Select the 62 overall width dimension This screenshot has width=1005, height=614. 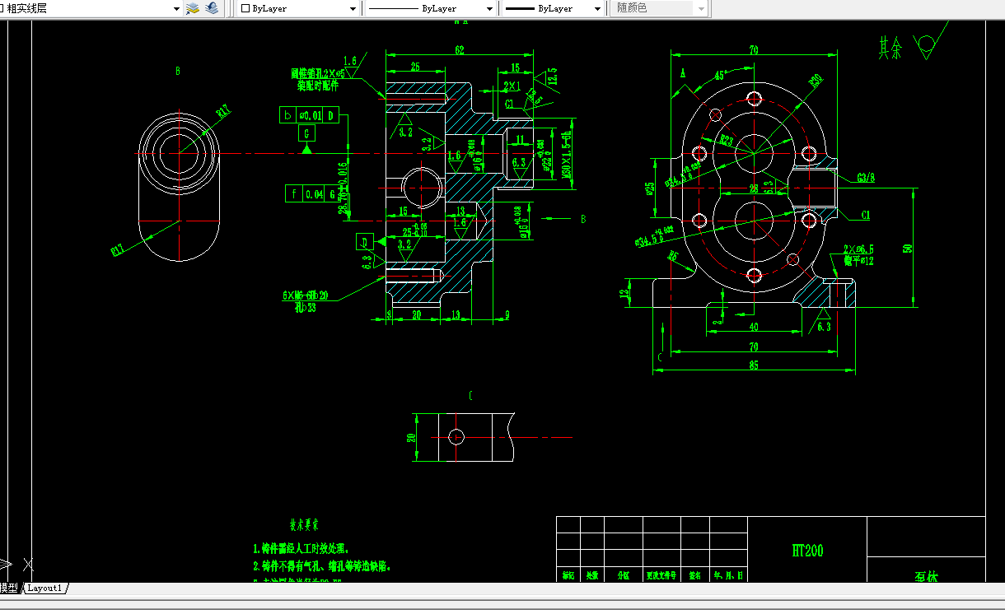click(x=459, y=50)
